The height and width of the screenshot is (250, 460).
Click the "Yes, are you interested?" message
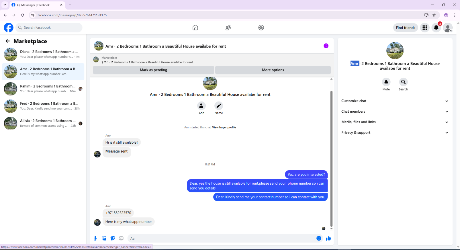point(306,174)
